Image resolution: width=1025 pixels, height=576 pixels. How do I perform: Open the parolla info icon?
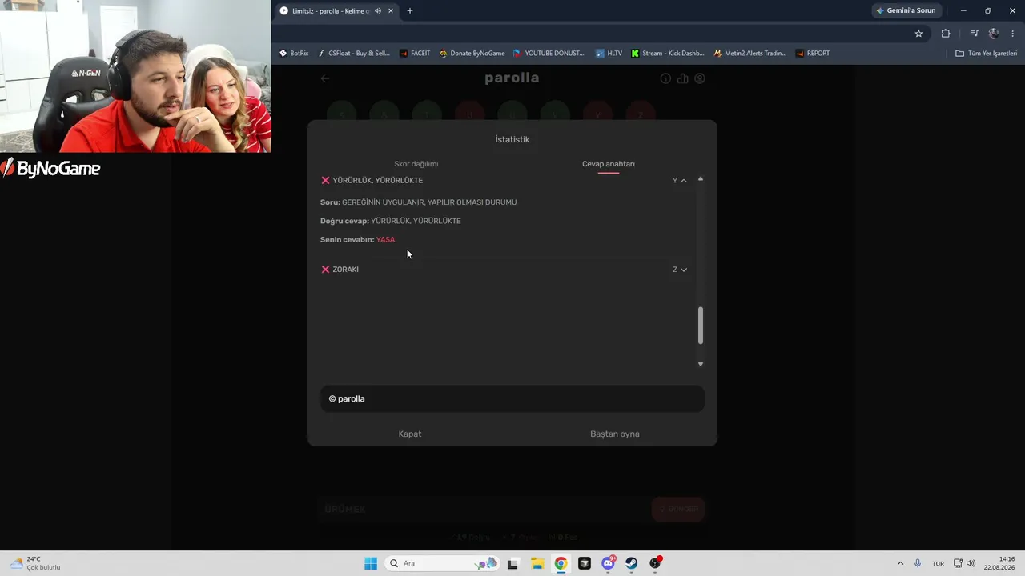pos(665,78)
